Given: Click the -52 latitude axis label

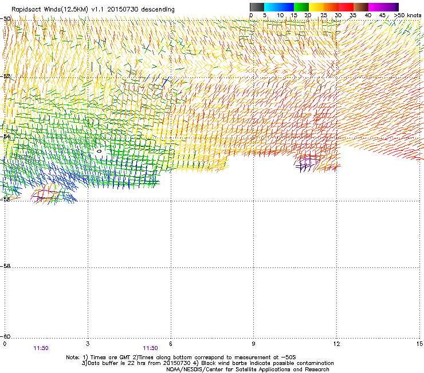Looking at the screenshot, I should point(5,76).
